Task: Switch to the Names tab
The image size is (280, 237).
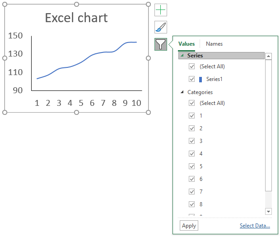Action: (214, 44)
